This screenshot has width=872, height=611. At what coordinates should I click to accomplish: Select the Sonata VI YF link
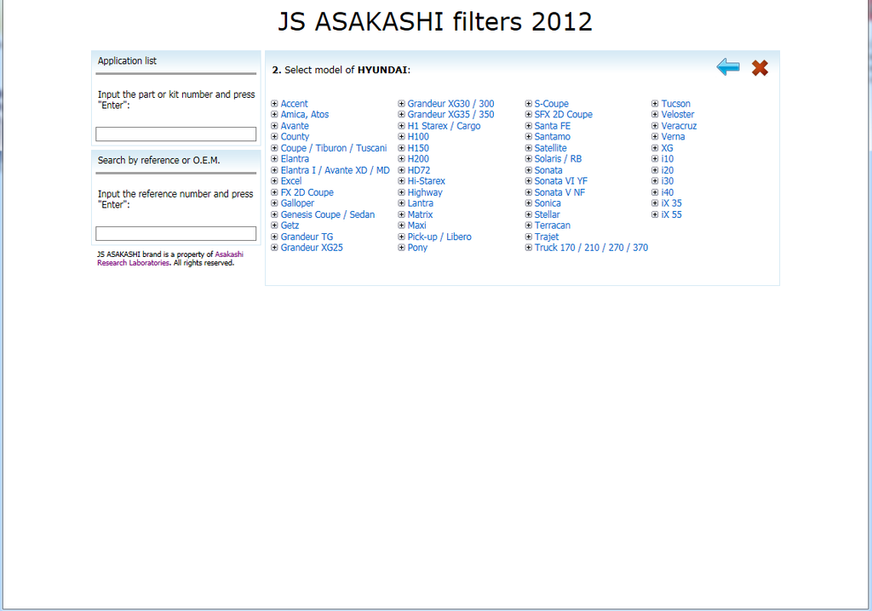561,180
